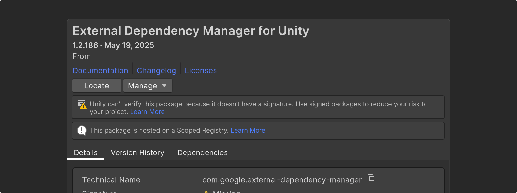Click the Technical Name label

coord(111,180)
